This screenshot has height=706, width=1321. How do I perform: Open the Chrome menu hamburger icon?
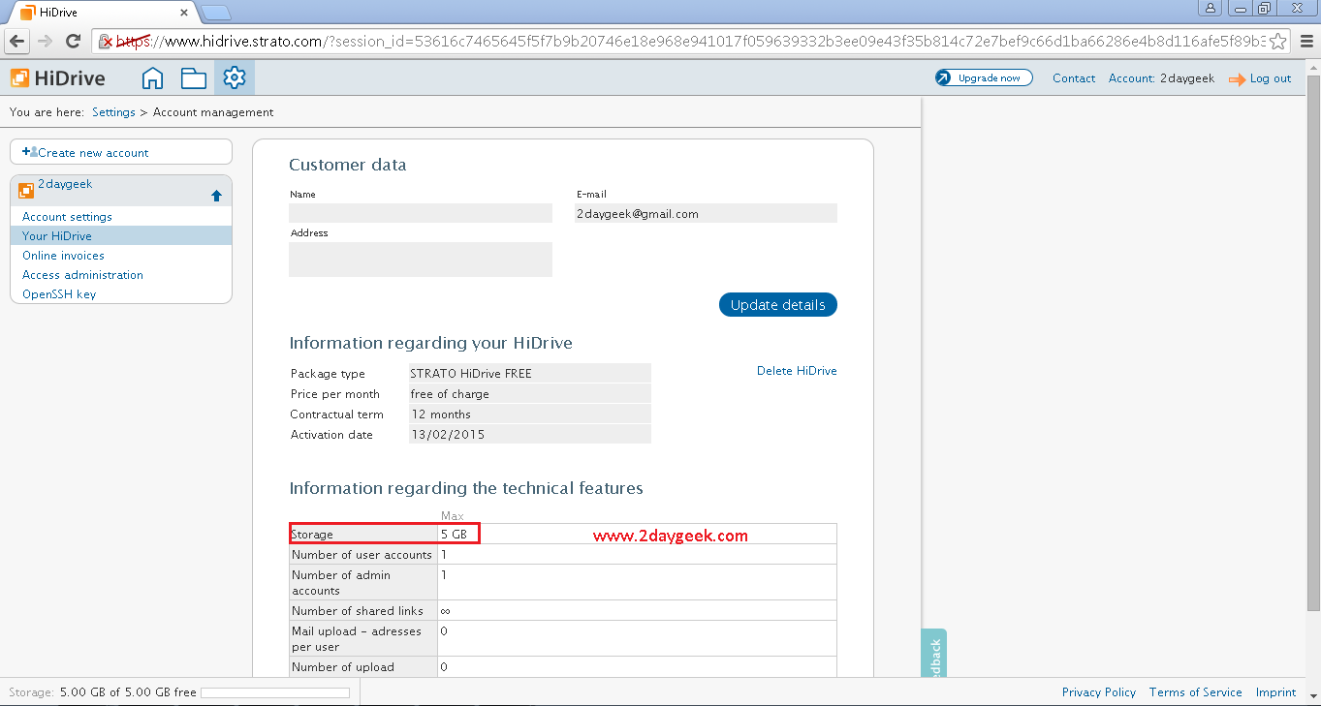click(x=1305, y=41)
